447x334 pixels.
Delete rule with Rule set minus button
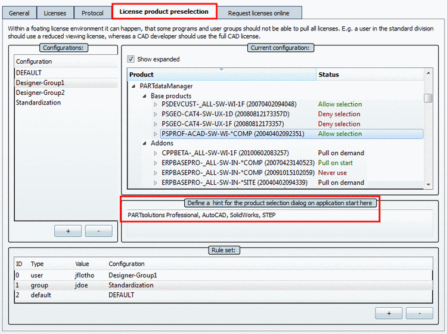420,313
